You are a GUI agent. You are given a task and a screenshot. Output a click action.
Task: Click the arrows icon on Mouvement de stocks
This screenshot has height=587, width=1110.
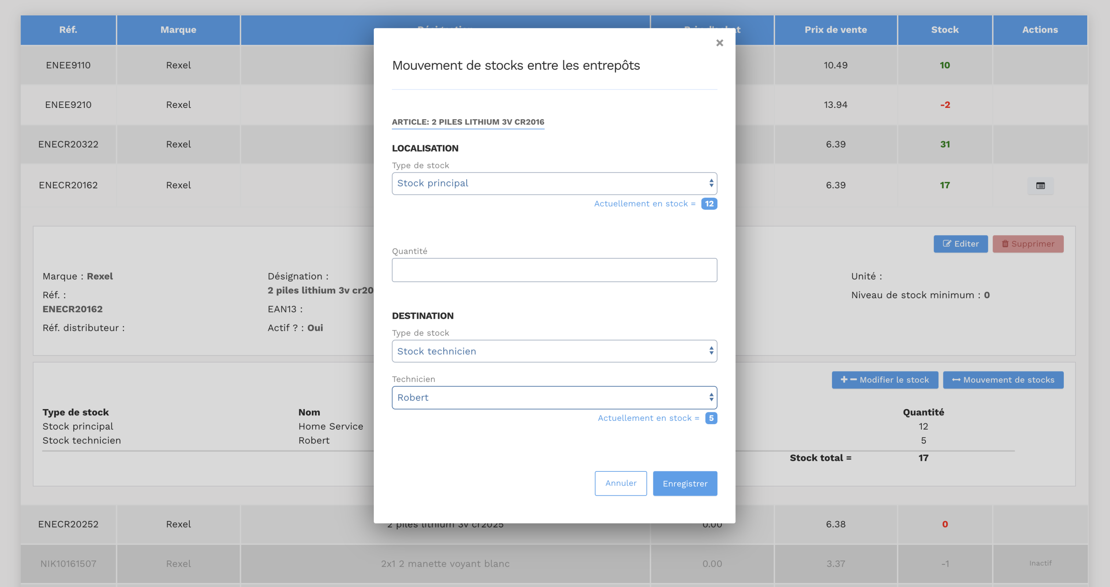(956, 380)
